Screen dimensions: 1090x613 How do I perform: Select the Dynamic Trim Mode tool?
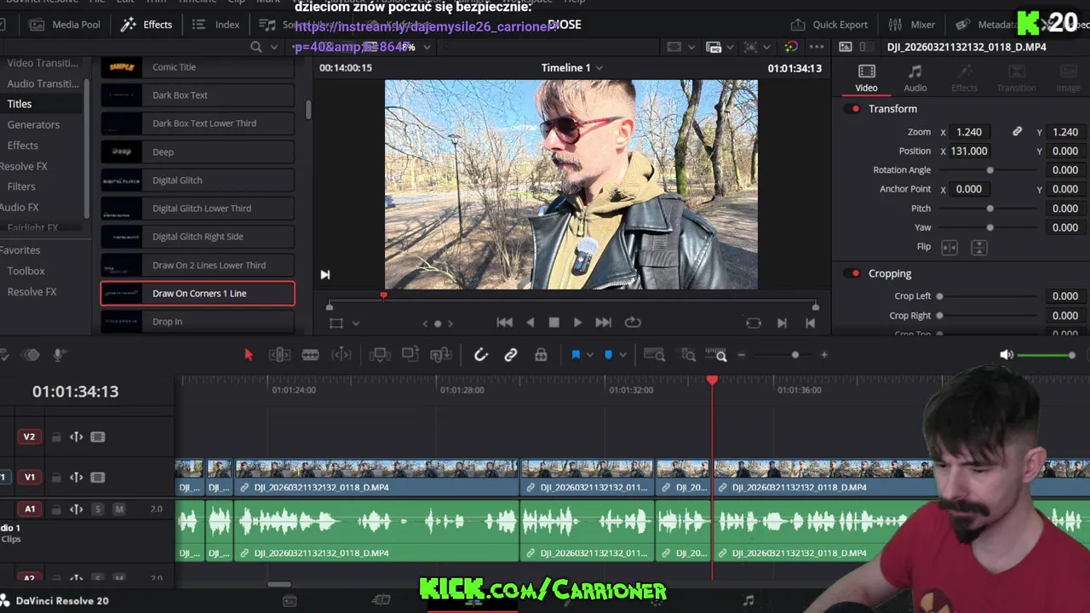341,355
